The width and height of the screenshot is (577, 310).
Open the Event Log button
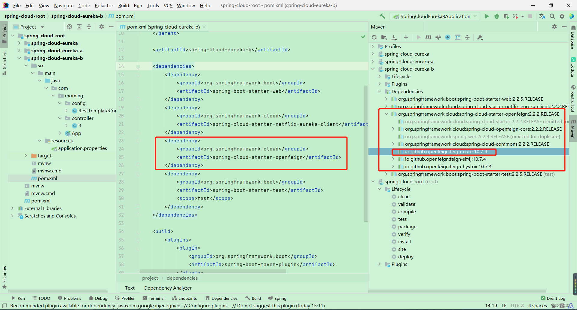coord(553,298)
